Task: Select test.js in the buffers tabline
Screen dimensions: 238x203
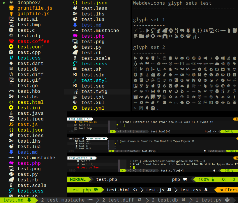Action: tap(158, 190)
